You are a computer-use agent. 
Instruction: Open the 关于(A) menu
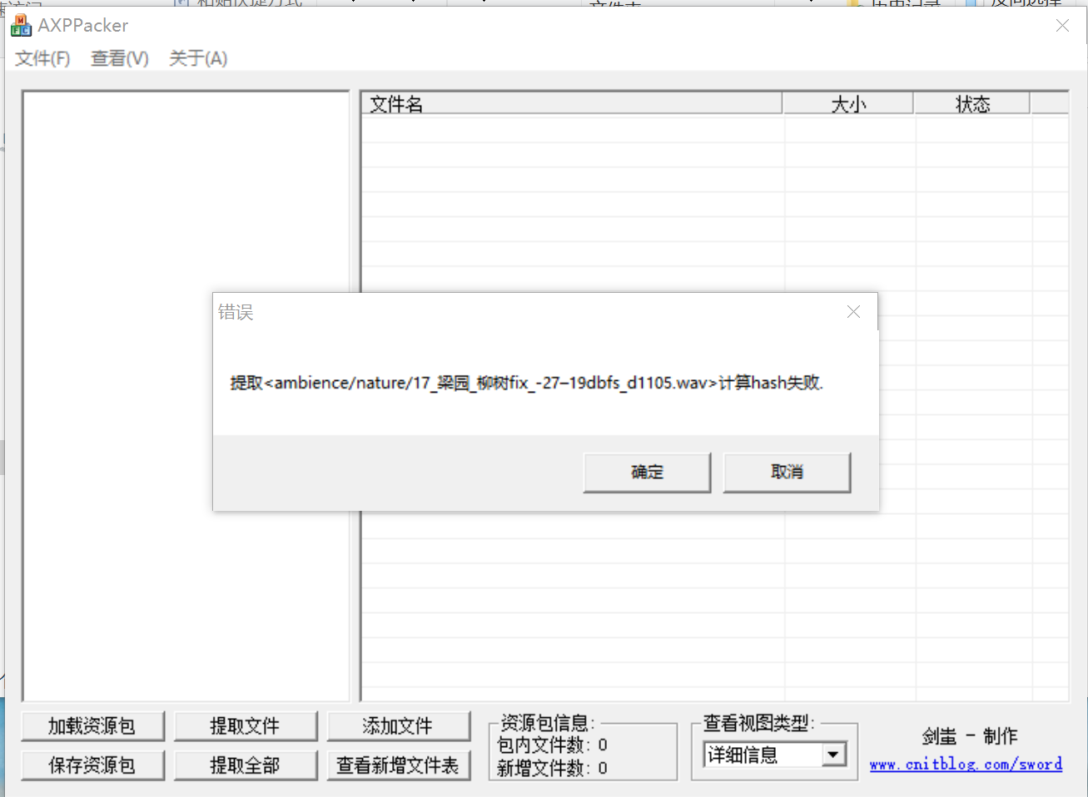pos(198,58)
